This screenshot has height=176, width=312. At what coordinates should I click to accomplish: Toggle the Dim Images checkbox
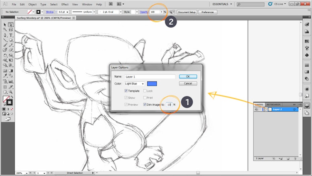tap(145, 105)
